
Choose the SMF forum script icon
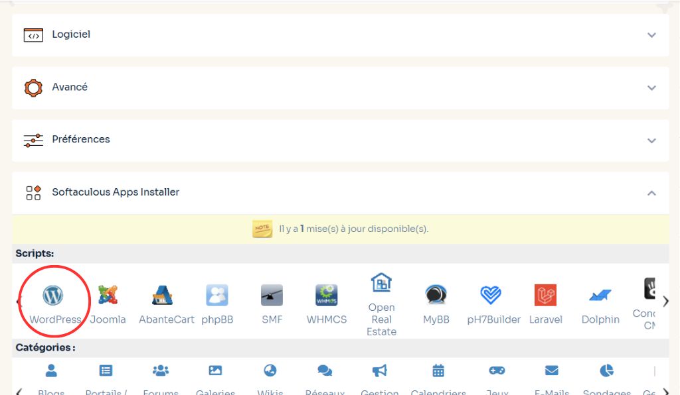click(x=272, y=295)
